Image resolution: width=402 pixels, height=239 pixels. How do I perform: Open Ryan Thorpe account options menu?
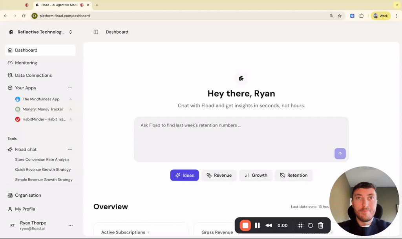click(x=71, y=225)
